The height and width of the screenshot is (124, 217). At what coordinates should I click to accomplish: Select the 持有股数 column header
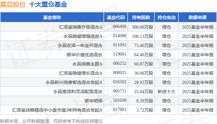(x=141, y=17)
